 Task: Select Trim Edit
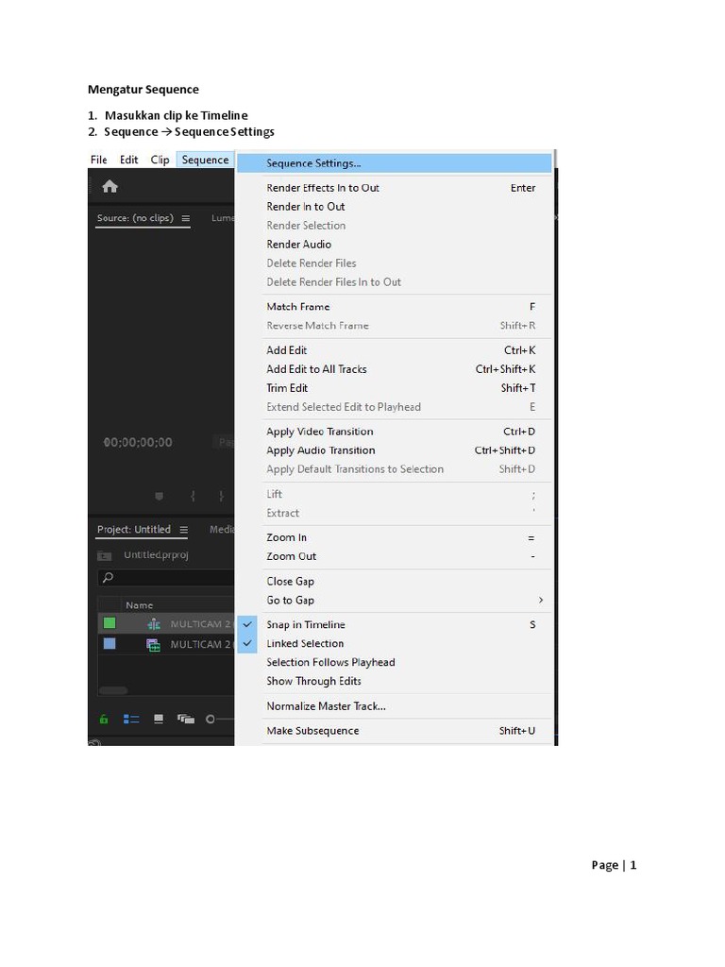click(x=395, y=388)
